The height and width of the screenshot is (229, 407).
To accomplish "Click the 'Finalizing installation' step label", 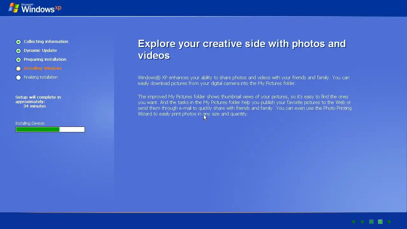I will (41, 77).
